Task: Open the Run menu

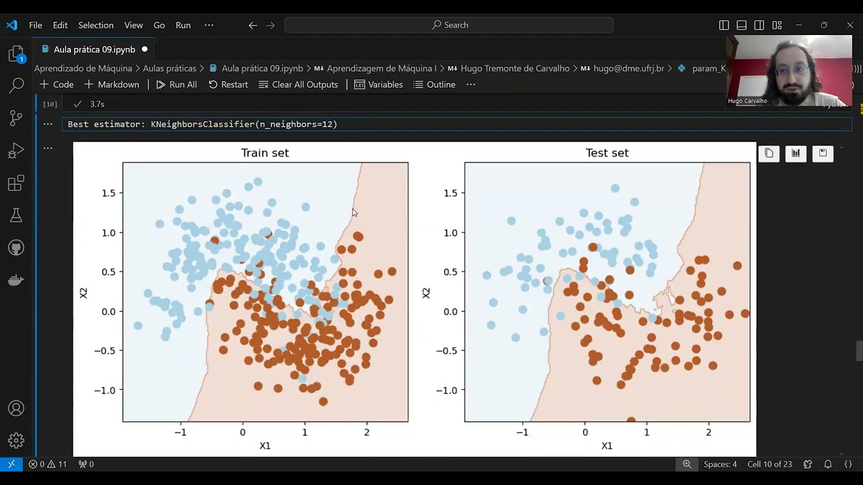Action: point(183,25)
